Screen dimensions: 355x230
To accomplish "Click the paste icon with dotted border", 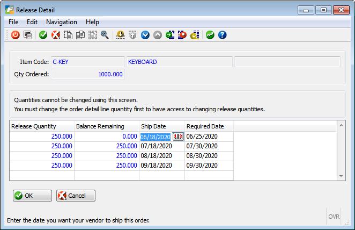I will pos(93,35).
